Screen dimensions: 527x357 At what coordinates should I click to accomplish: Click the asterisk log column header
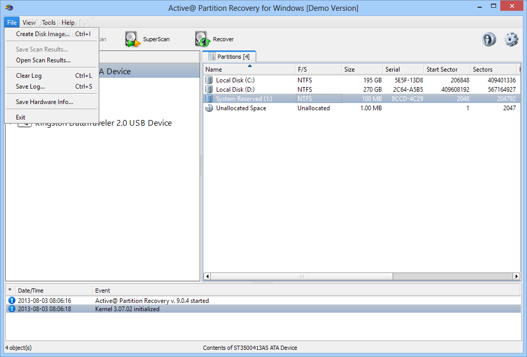(x=10, y=291)
